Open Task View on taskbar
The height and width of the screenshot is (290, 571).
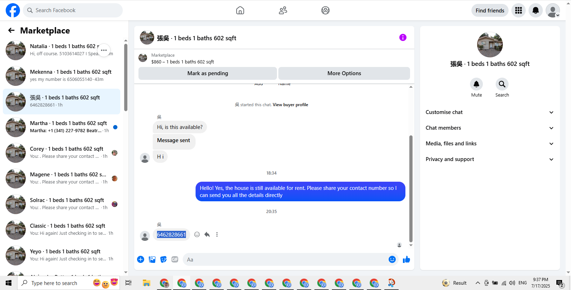coord(128,283)
